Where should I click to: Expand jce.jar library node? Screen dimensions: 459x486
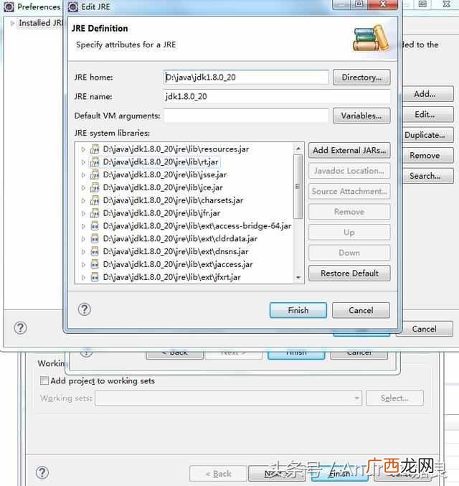tap(83, 188)
